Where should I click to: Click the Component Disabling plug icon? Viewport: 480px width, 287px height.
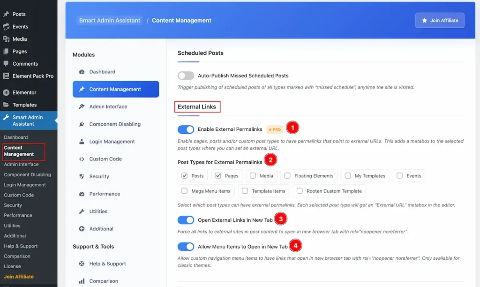[x=82, y=124]
